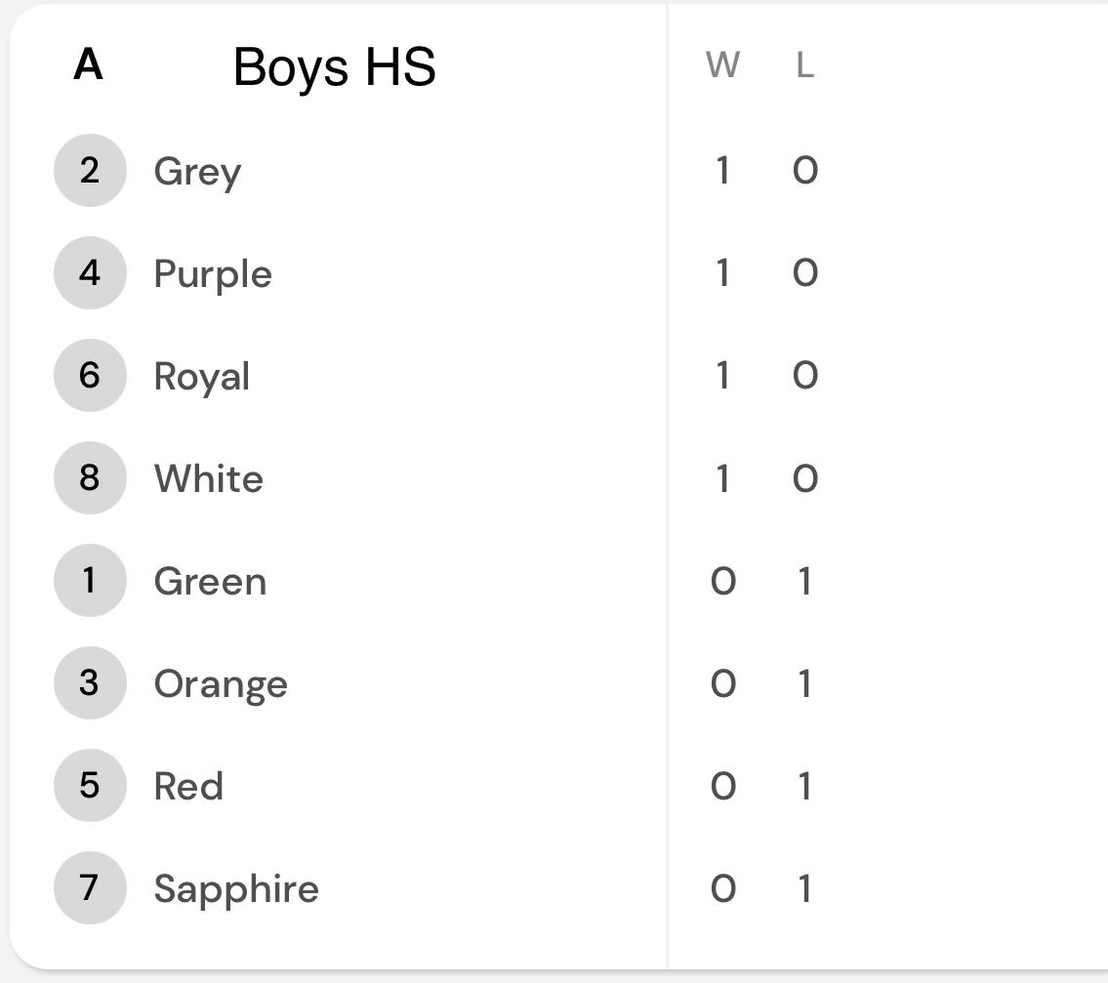This screenshot has height=983, width=1108.
Task: Click the Red team seed badge 5
Action: point(90,785)
